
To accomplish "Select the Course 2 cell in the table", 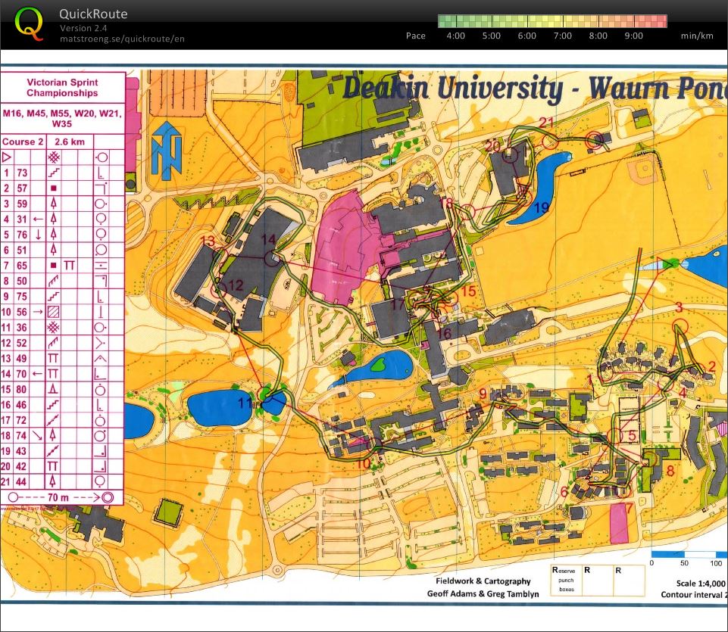I will pyautogui.click(x=23, y=142).
